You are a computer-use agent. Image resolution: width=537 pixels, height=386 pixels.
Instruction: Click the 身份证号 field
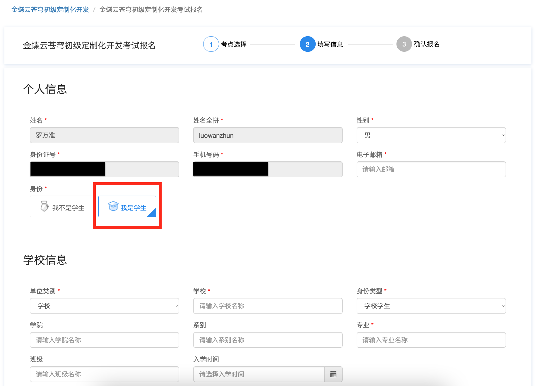104,169
